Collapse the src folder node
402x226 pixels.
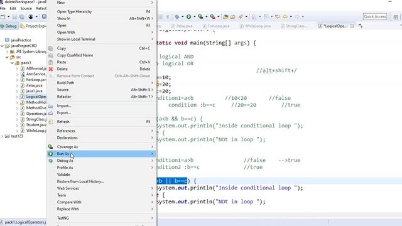(x=7, y=57)
